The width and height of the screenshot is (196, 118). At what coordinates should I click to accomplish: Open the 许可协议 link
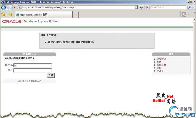coord(161,59)
